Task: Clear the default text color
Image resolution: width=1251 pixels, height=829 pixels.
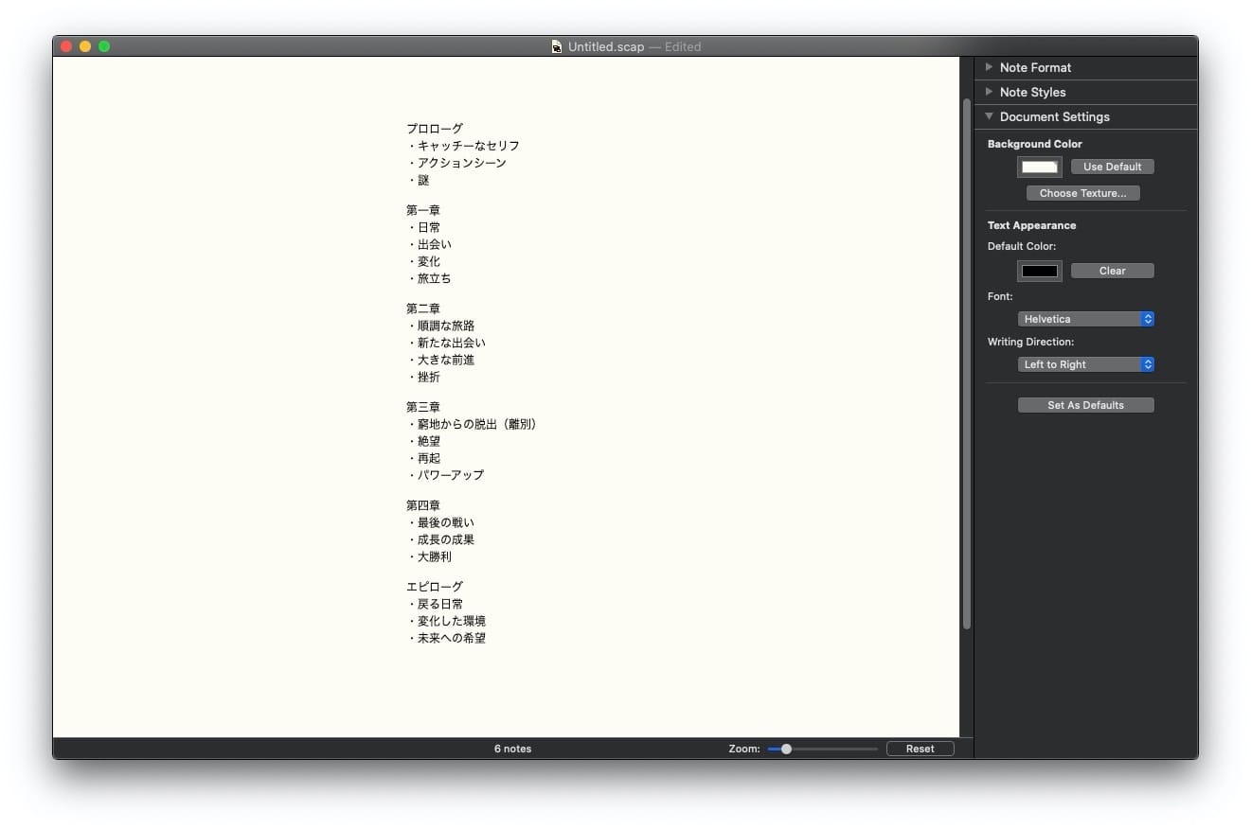Action: tap(1112, 271)
